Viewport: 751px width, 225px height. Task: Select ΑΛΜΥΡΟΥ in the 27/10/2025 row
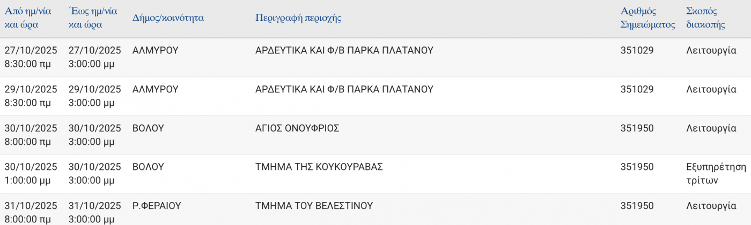click(x=155, y=51)
